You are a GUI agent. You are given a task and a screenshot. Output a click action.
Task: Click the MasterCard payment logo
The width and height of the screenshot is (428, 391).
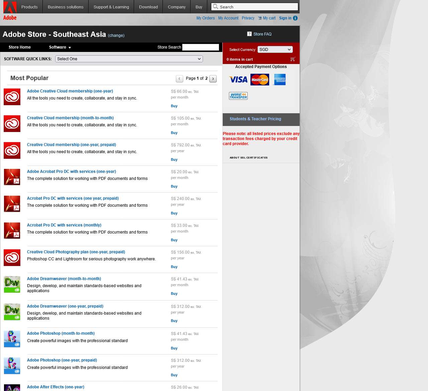[260, 79]
